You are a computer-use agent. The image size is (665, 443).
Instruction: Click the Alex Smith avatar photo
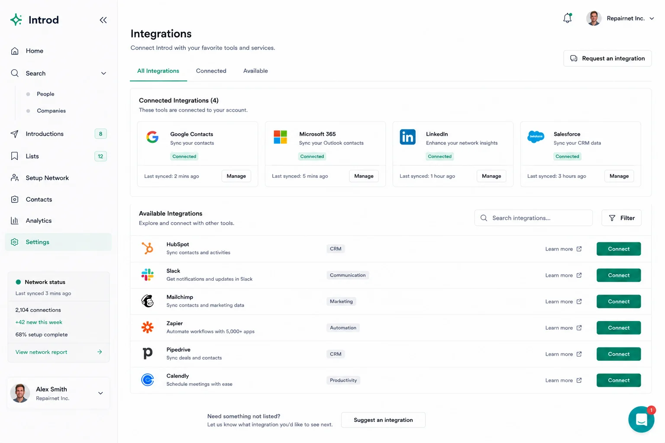pos(20,393)
